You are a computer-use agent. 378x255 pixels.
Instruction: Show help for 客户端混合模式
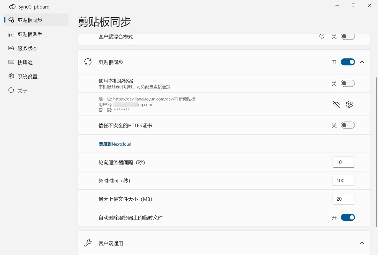click(322, 36)
